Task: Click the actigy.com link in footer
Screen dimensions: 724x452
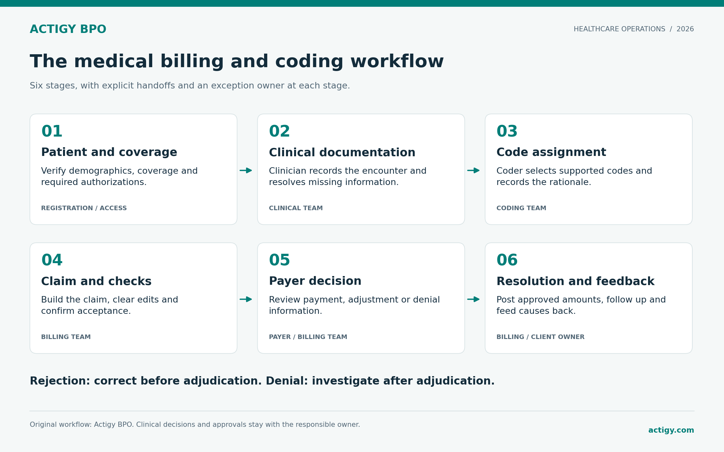Action: [671, 430]
